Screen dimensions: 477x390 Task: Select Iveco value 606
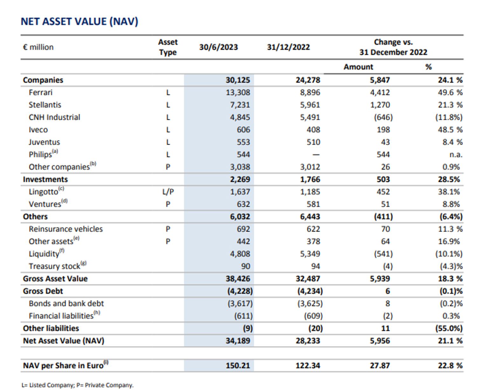point(244,130)
